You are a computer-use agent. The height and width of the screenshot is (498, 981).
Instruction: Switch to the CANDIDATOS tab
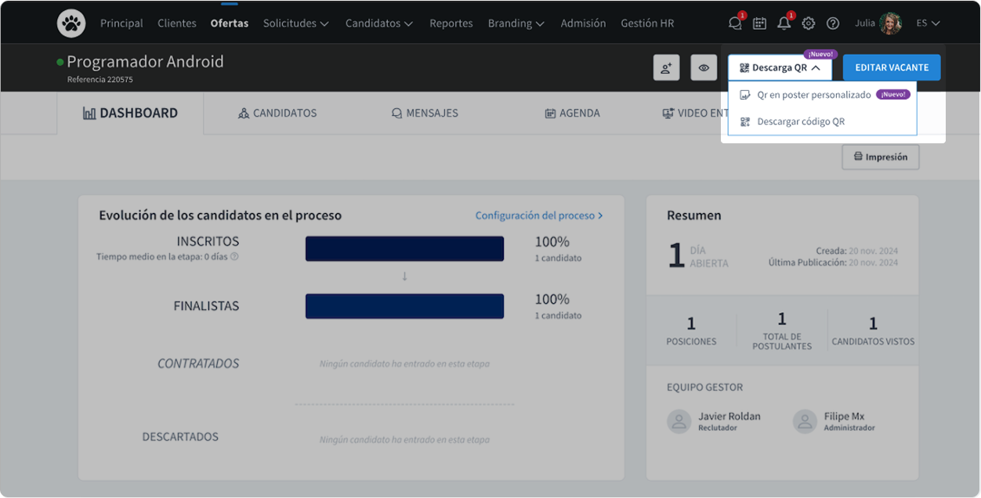coord(277,114)
